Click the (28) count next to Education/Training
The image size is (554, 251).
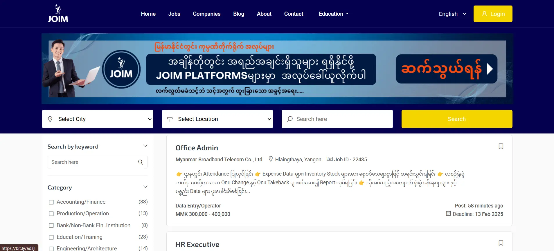(x=143, y=237)
